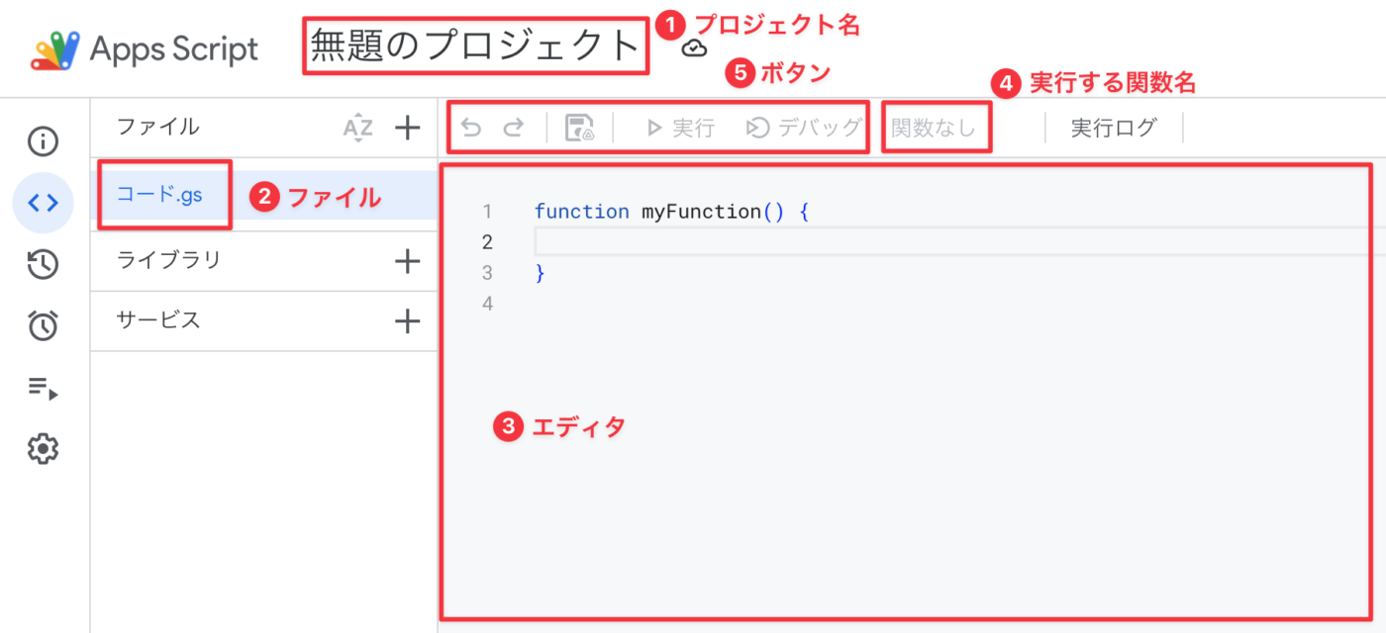Open Project Settings gear icon
This screenshot has height=633, width=1386.
(x=43, y=449)
